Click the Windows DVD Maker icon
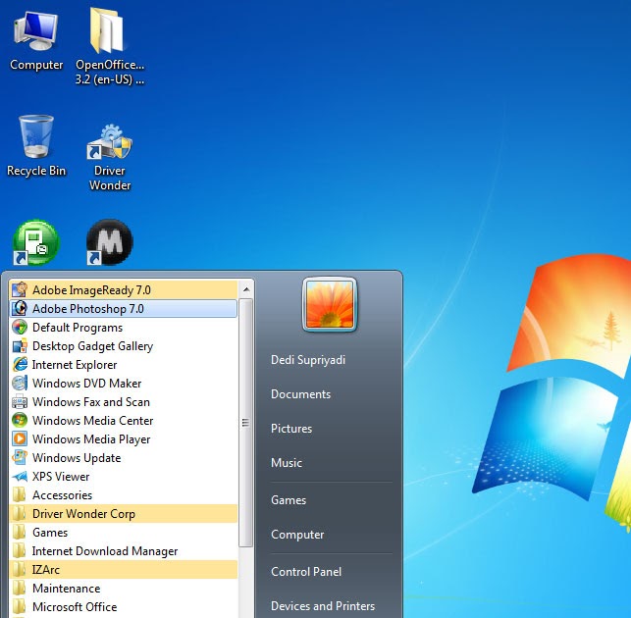The width and height of the screenshot is (631, 618). (20, 383)
